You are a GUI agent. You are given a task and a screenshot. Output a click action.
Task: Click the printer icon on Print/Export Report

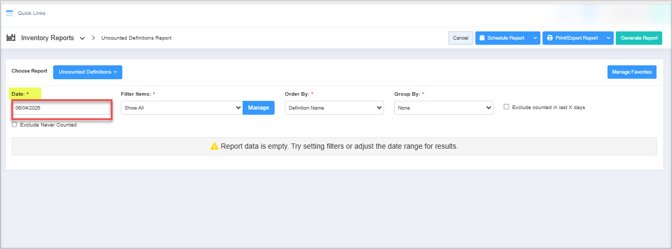550,38
